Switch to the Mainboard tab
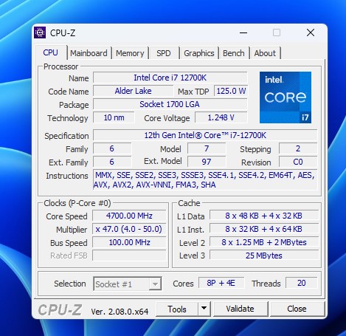Screen dimensions: 346x336 [89, 53]
